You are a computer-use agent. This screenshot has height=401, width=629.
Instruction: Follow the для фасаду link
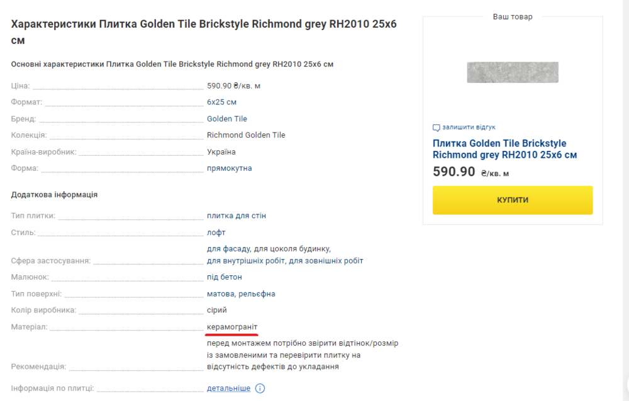[229, 249]
